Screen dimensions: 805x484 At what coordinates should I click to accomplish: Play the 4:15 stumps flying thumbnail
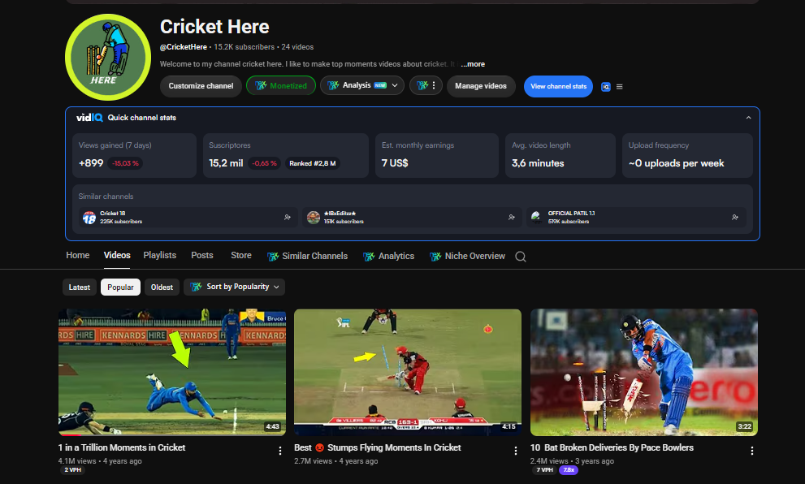click(408, 372)
